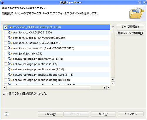Image resolution: width=147 pixels, height=120 pixels.
Task: Check the com.ibm.icu (3.4.5.20061213) checkbox
Action: coord(6,32)
